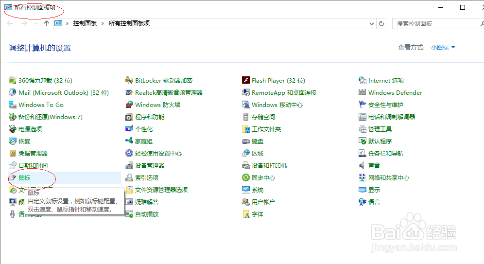
Task: Maximize the control panel window
Action: pos(463,7)
